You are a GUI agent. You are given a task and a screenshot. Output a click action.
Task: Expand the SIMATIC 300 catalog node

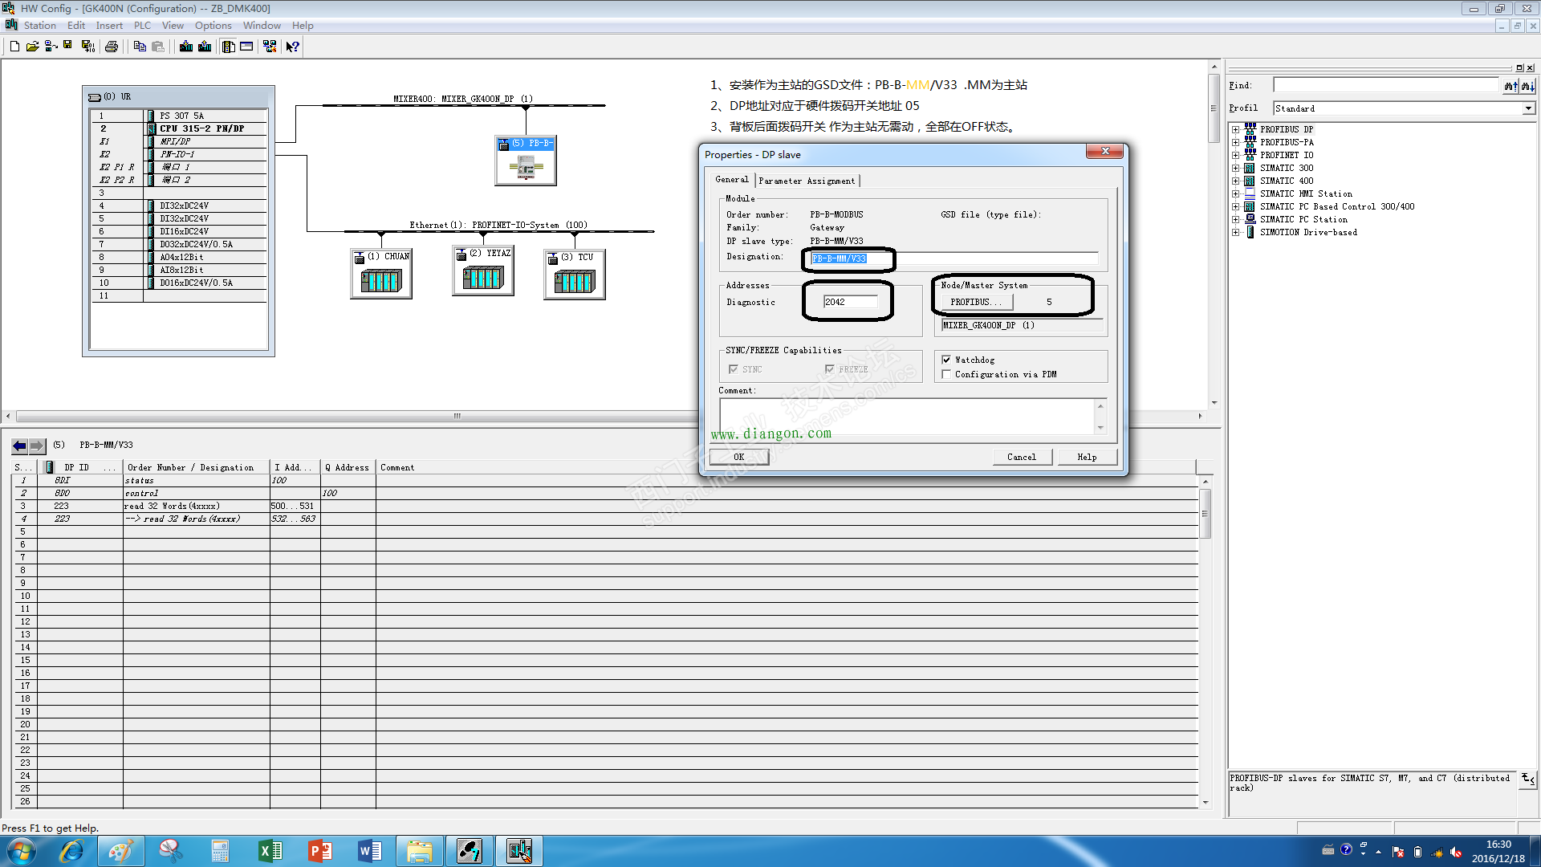point(1236,168)
